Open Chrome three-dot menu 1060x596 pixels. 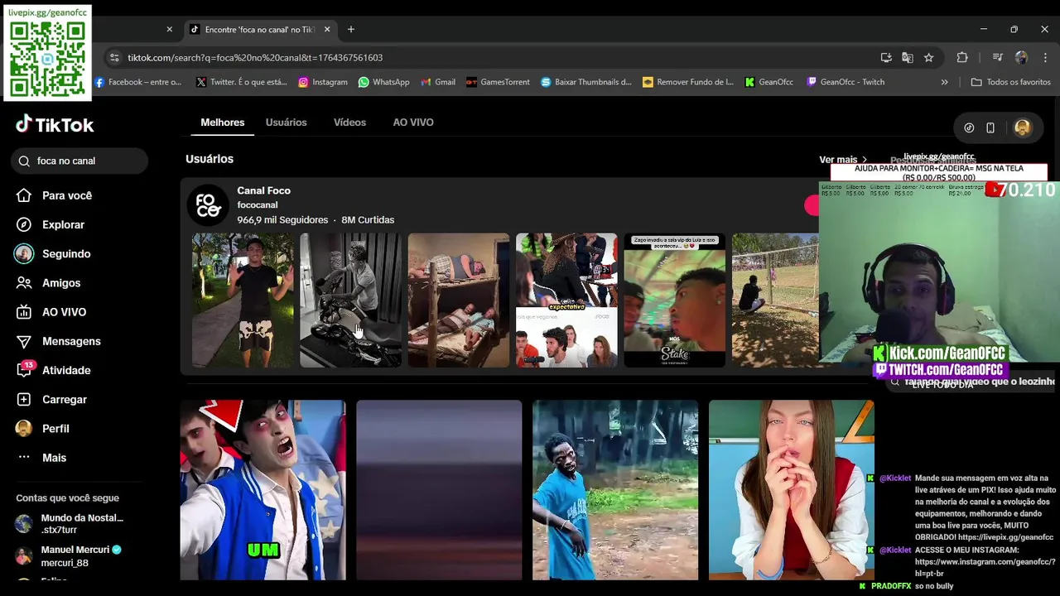pyautogui.click(x=1045, y=58)
